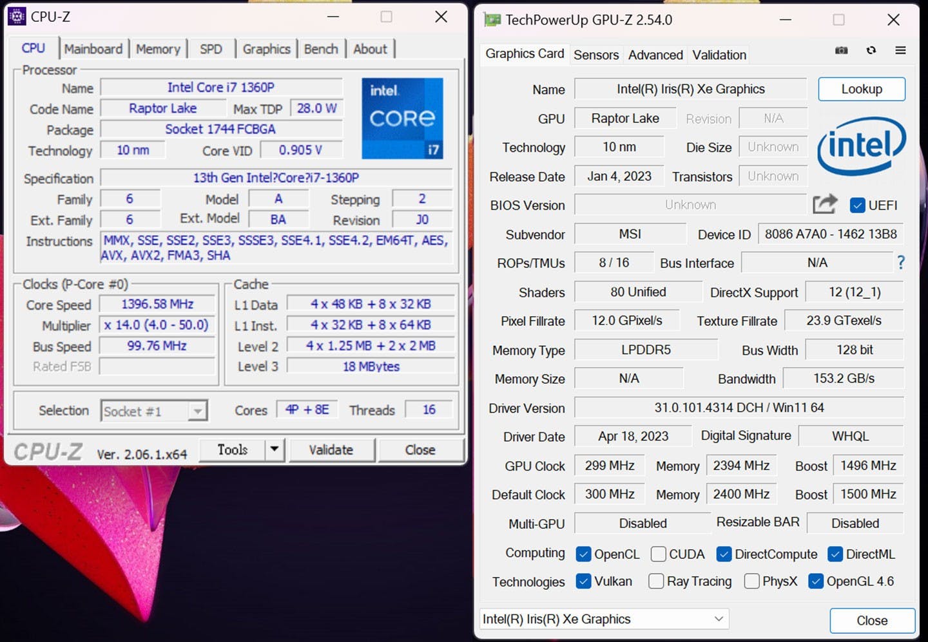The image size is (928, 642).
Task: Click the Shaders value 80 Unified
Action: tap(638, 292)
